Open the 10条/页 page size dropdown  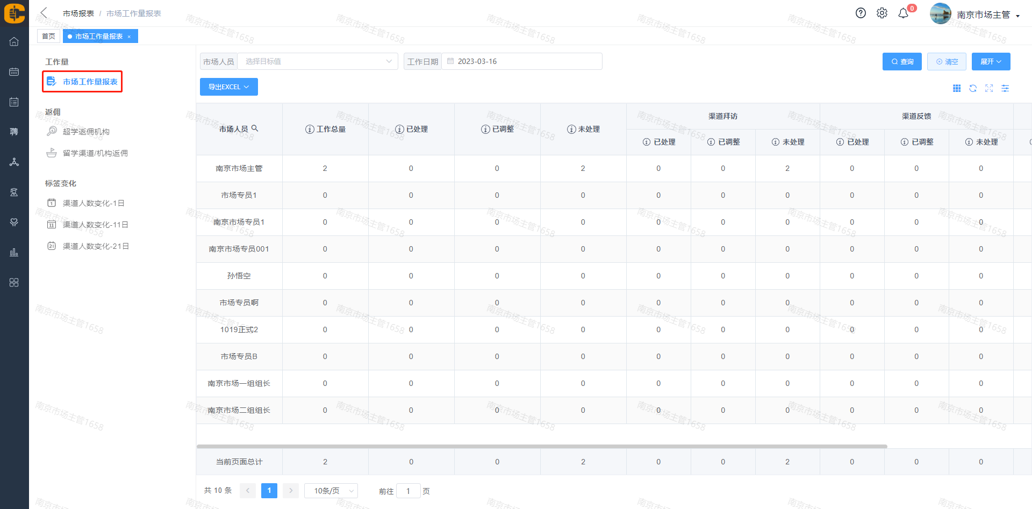331,491
